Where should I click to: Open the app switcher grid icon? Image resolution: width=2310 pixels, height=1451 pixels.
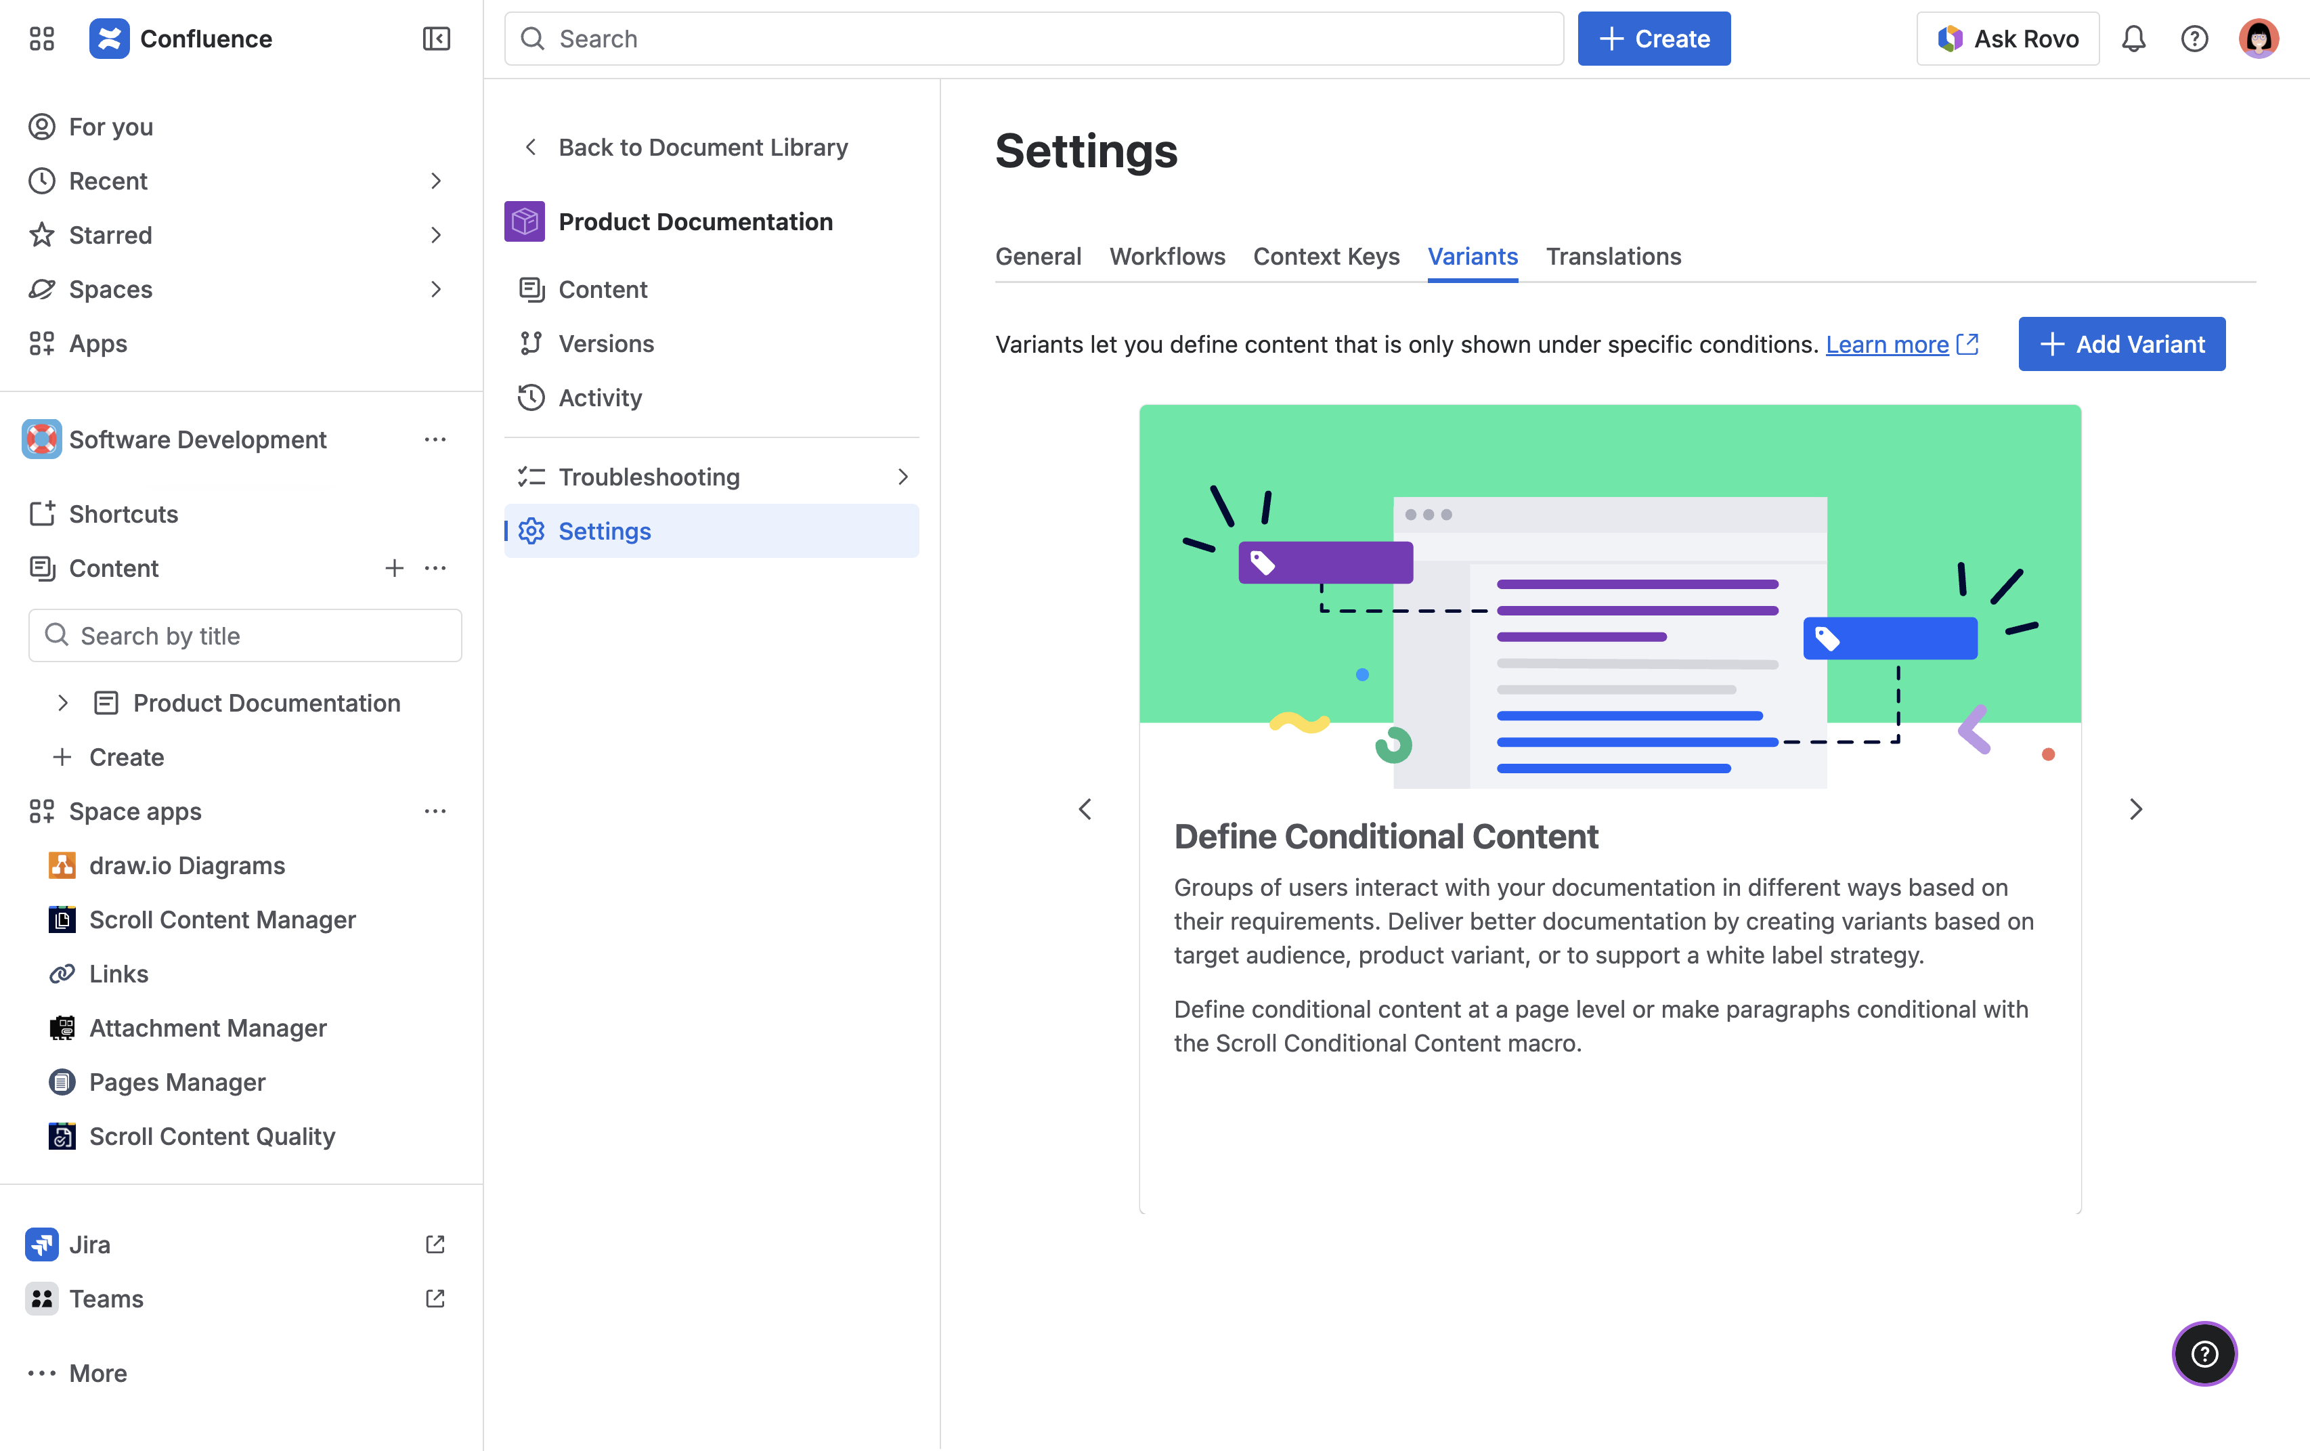coord(41,39)
